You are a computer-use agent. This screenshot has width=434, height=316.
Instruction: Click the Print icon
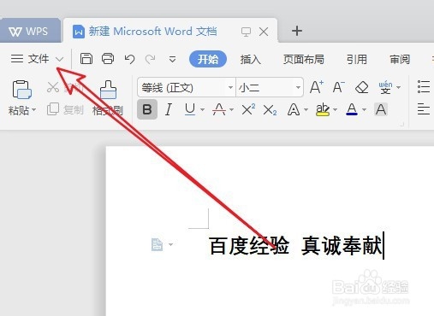[108, 59]
